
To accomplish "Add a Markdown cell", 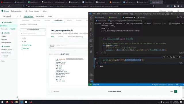I will tap(107, 24).
